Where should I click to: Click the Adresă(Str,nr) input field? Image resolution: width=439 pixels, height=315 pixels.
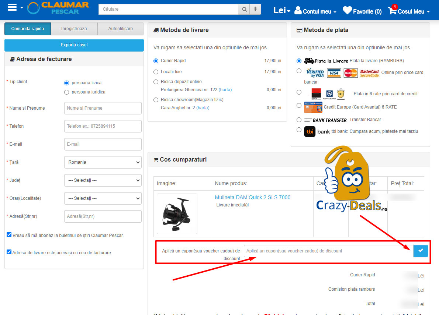click(103, 216)
